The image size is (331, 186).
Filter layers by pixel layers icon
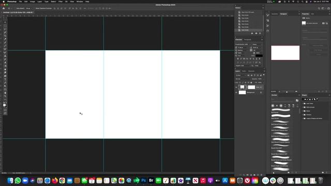(x=248, y=75)
